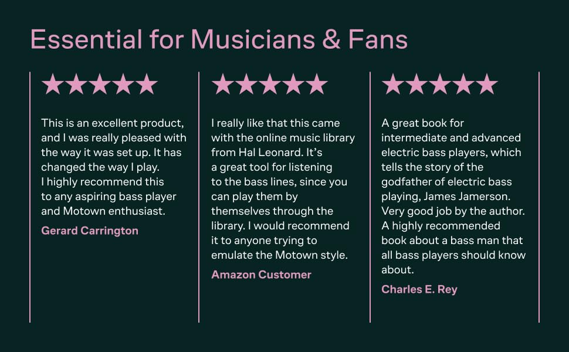569x352 pixels.
Task: Select the second star in Amazon Customer's rating
Action: click(x=246, y=84)
